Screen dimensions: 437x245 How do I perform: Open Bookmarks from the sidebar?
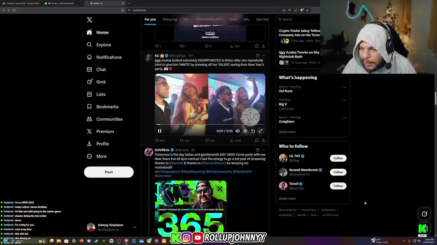click(x=102, y=107)
